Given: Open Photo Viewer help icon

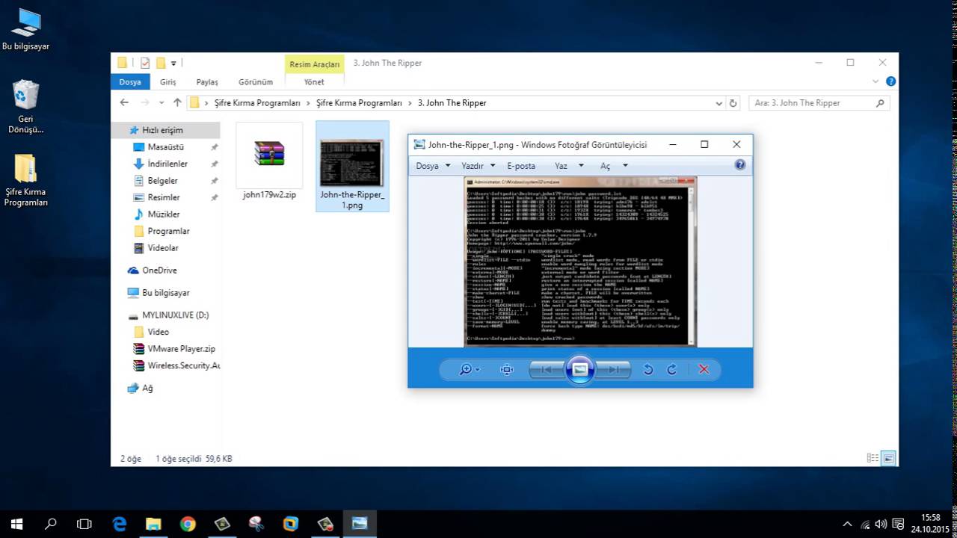Looking at the screenshot, I should (740, 165).
